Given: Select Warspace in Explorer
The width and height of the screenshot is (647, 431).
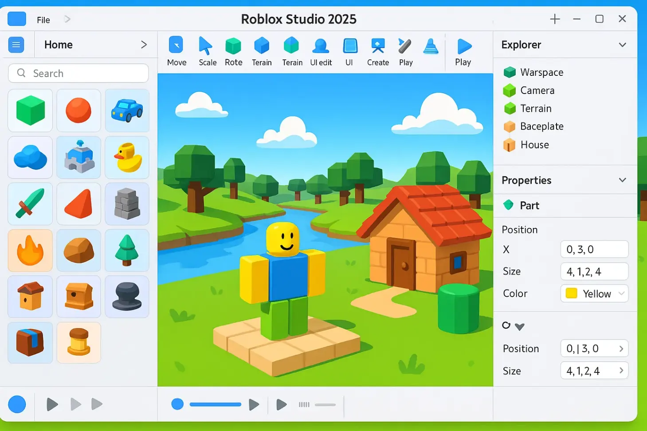Looking at the screenshot, I should (533, 72).
